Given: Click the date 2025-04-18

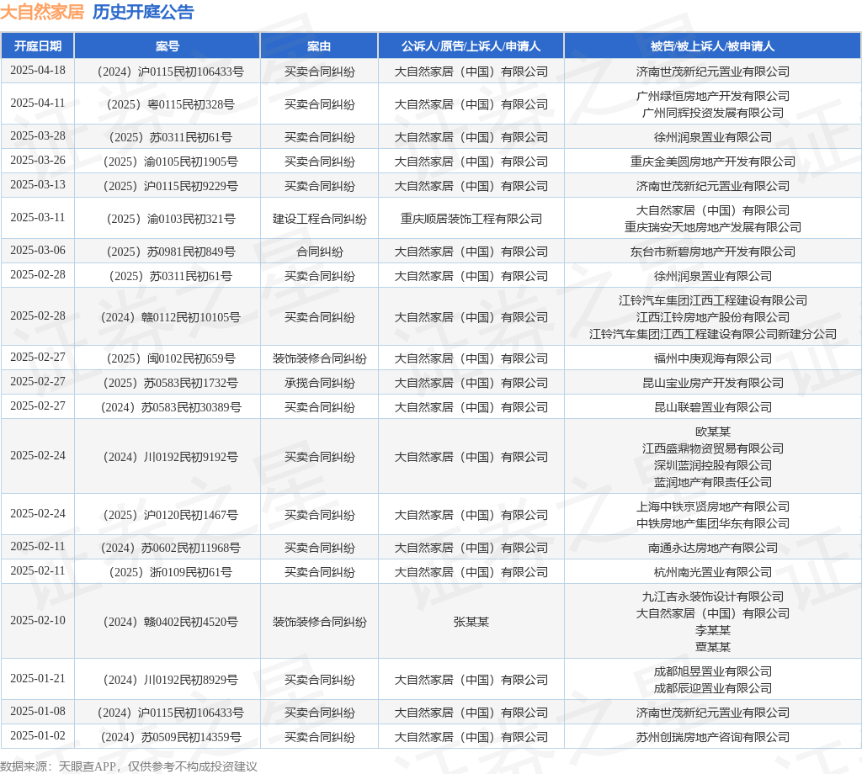Looking at the screenshot, I should [x=37, y=71].
